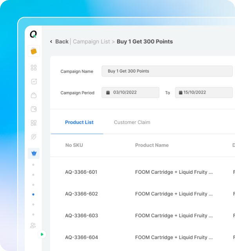
Task: Select the product bag outline icon in sidebar
Action: 34,95
